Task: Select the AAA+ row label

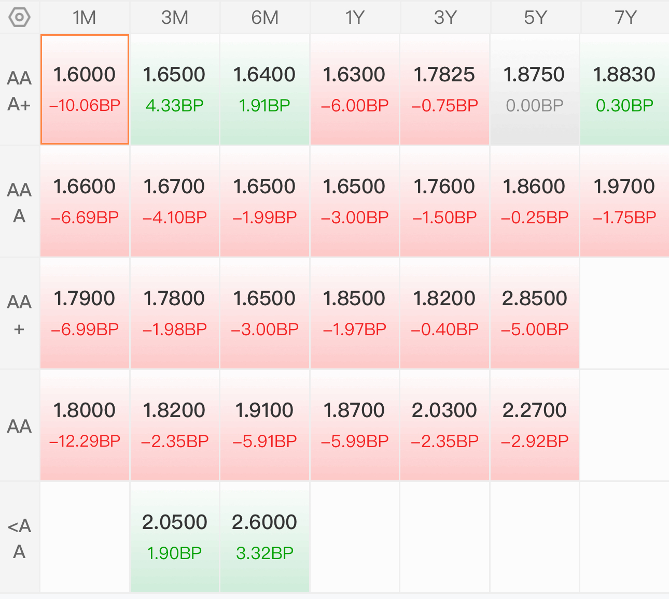Action: point(20,91)
